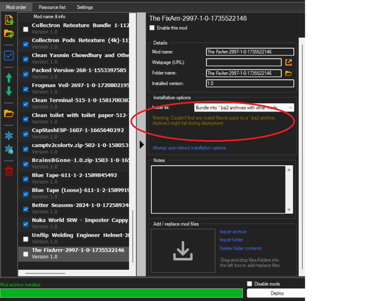Select The FixArrr-2997 mod row
Screen dimensions: 373x301
pyautogui.click(x=74, y=253)
